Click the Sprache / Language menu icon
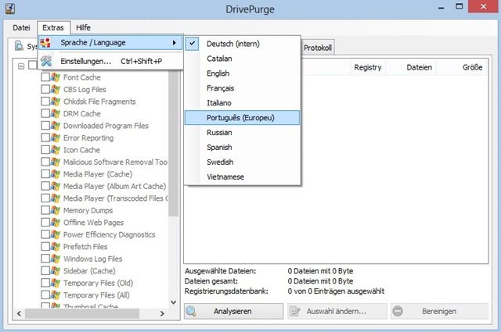 tap(45, 42)
